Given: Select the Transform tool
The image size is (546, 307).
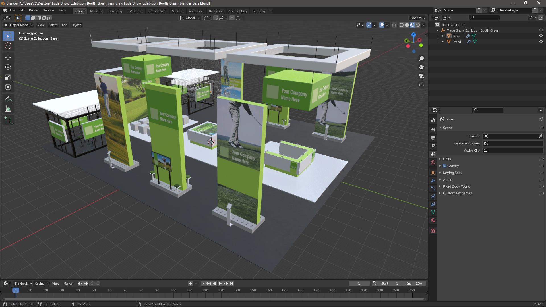Looking at the screenshot, I should click(x=8, y=87).
